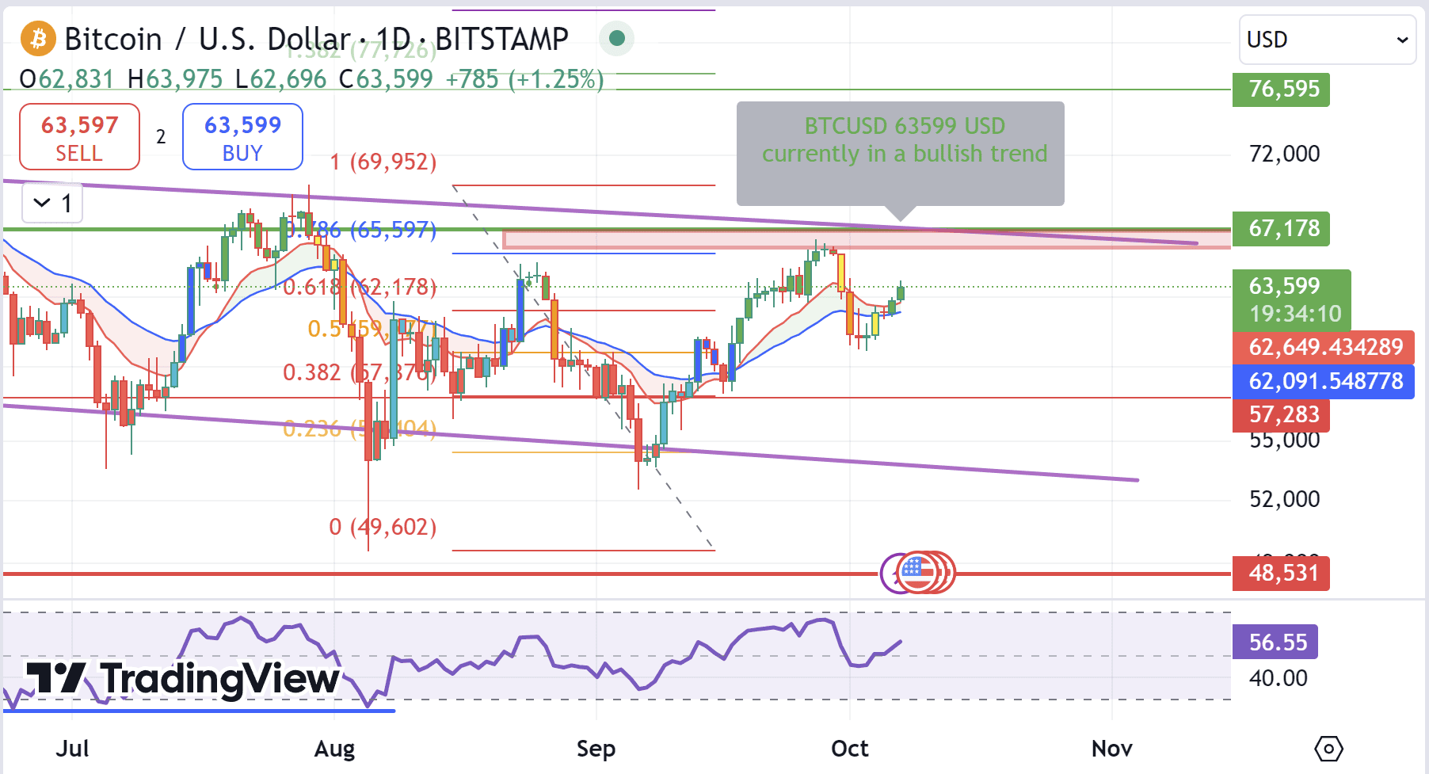
Task: Click the 52,000 price scale label
Action: [x=1284, y=499]
